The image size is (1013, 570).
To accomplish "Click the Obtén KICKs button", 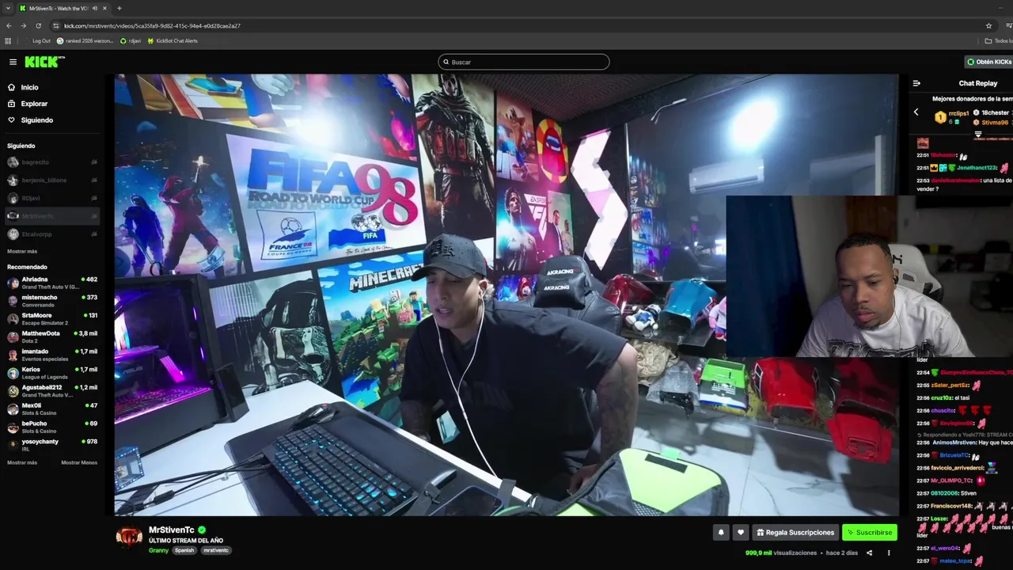I will tap(988, 62).
